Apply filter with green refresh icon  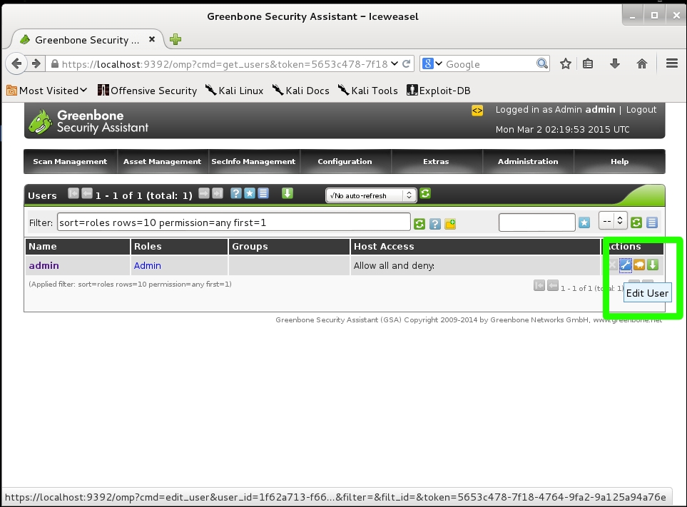(419, 224)
